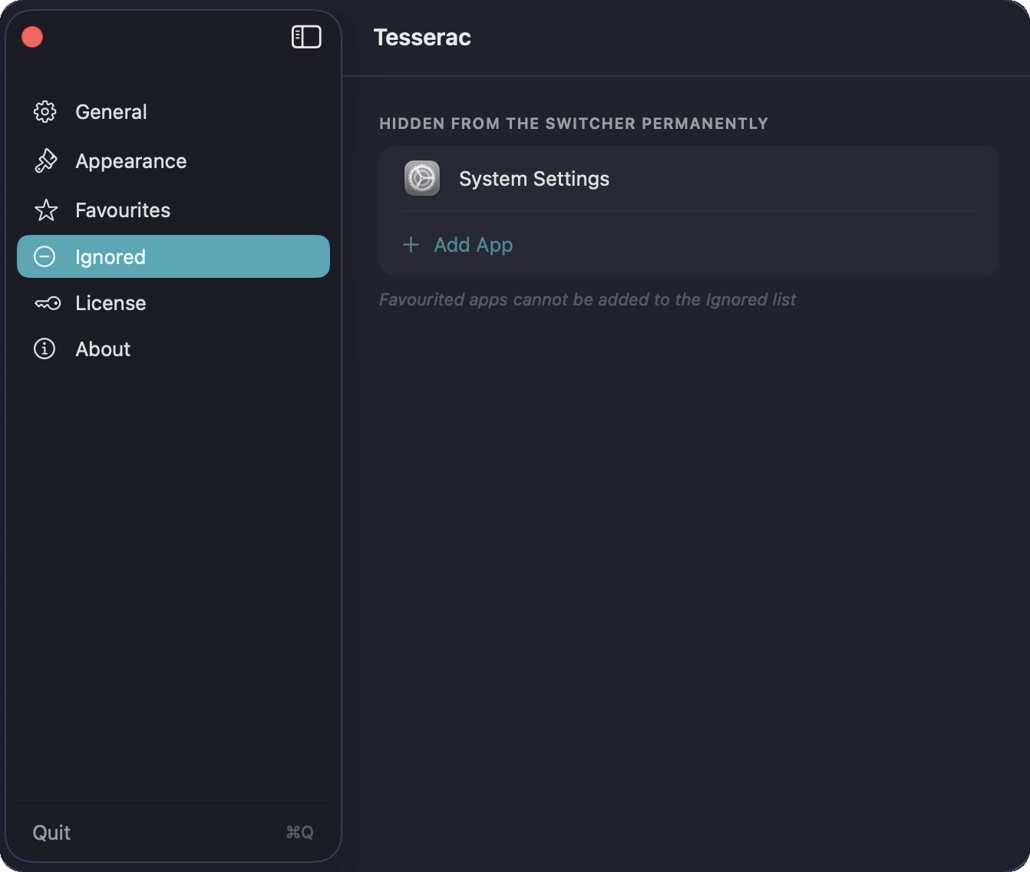
Task: Click the About info icon
Action: click(x=45, y=349)
